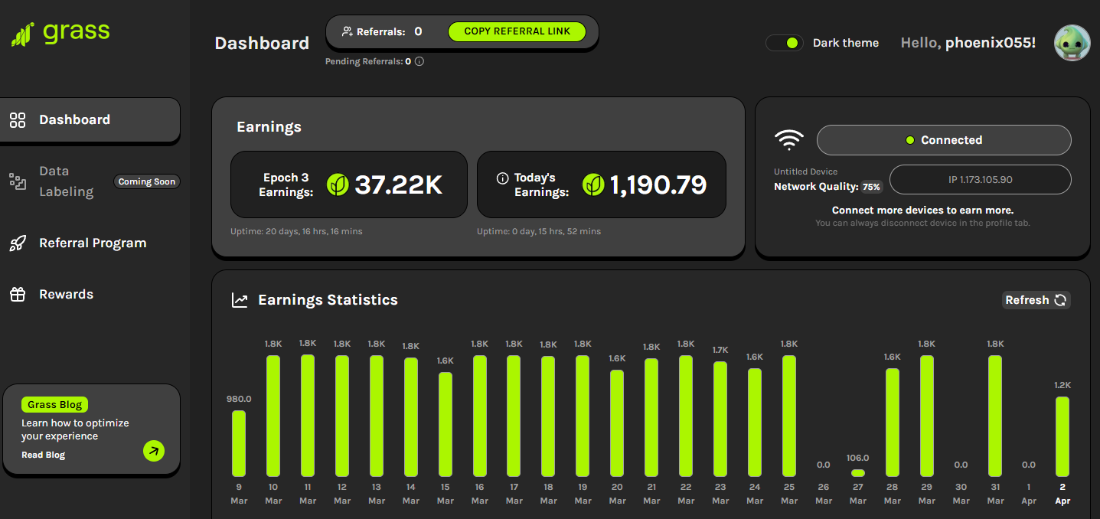Click the 30 Mar date label
This screenshot has height=519, width=1100.
click(961, 494)
